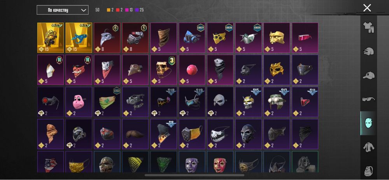The height and width of the screenshot is (180, 389).
Task: Pick the pink dinosaur mask item
Action: [x=79, y=101]
